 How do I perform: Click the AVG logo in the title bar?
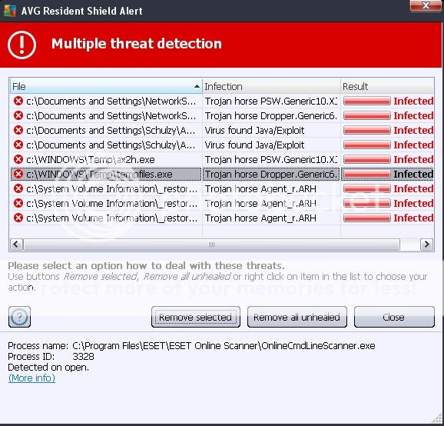[x=10, y=11]
